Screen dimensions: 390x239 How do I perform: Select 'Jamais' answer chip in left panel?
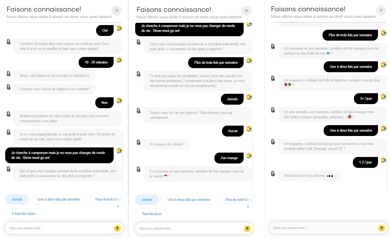(x=17, y=199)
